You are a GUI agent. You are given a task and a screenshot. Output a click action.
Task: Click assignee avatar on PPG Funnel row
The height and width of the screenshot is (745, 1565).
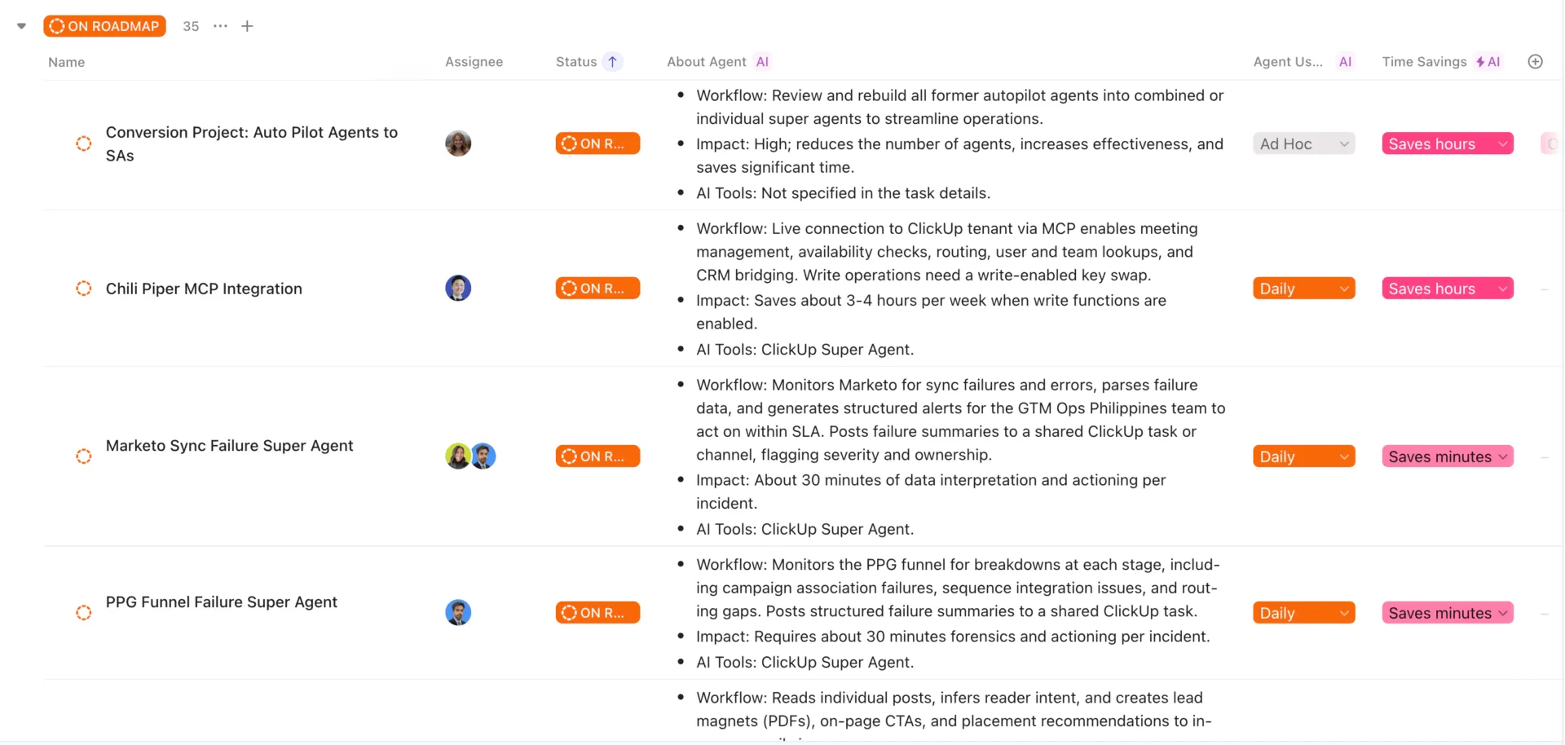458,613
